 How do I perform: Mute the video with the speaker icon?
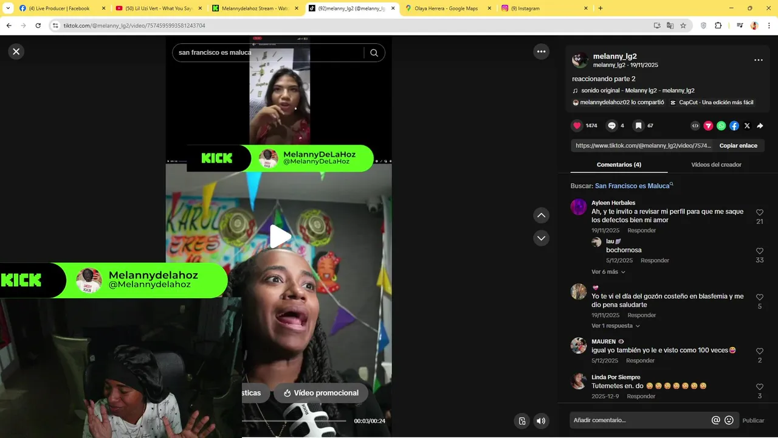[x=540, y=421]
